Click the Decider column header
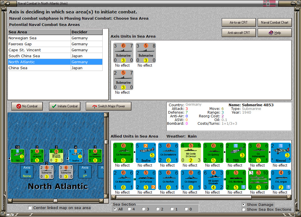The width and height of the screenshot is (301, 217). coord(87,32)
